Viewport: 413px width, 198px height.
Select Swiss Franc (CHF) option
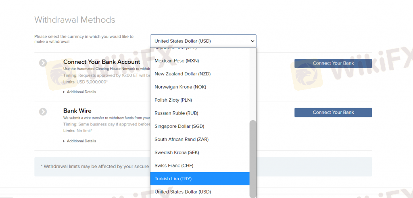click(174, 165)
